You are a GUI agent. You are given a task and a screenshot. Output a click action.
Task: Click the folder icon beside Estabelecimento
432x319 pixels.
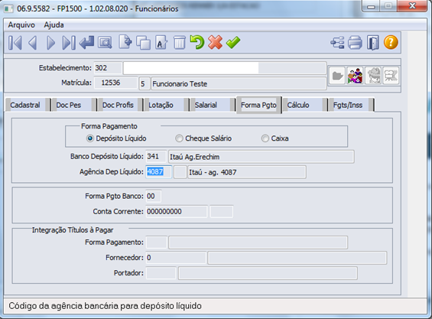(337, 75)
